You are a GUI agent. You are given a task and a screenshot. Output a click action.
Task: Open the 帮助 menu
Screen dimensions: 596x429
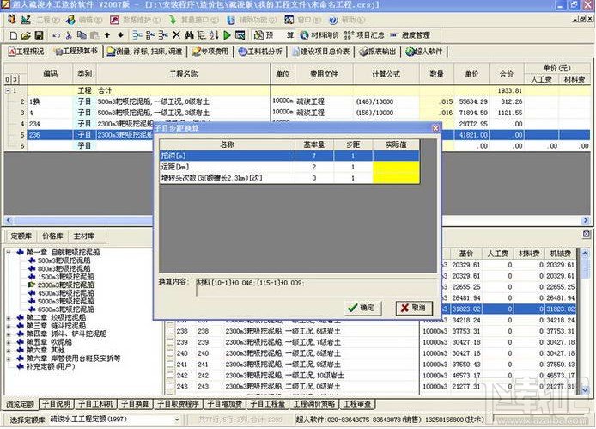click(347, 20)
